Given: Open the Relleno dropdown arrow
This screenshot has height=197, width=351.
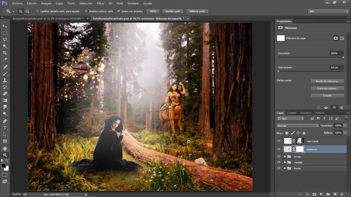Looking at the screenshot, I should [345, 133].
